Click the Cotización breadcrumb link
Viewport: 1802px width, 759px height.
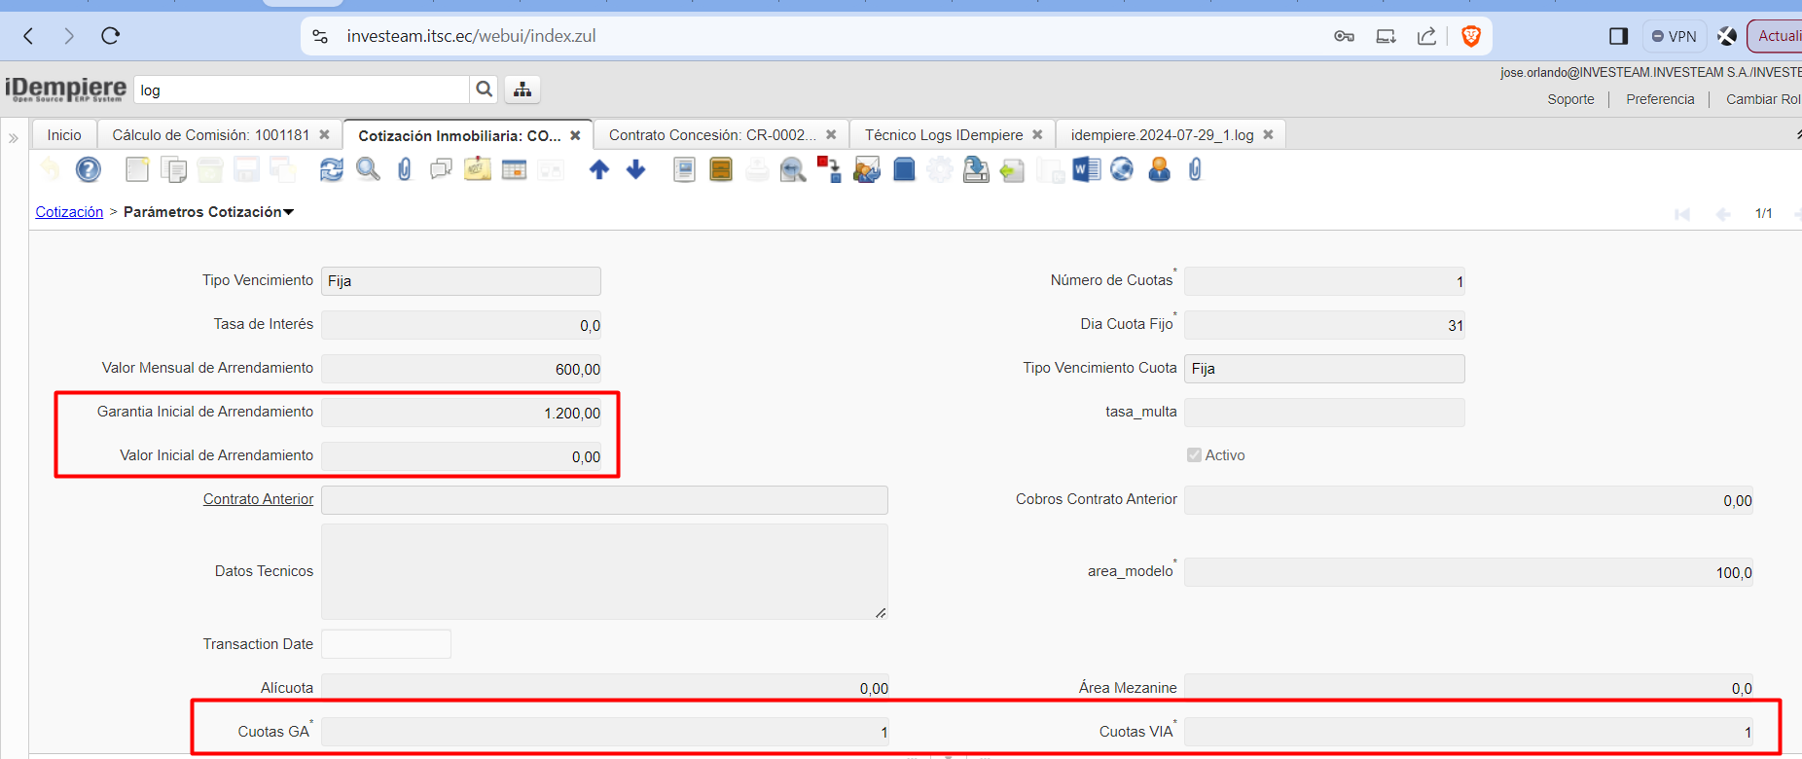[x=69, y=212]
